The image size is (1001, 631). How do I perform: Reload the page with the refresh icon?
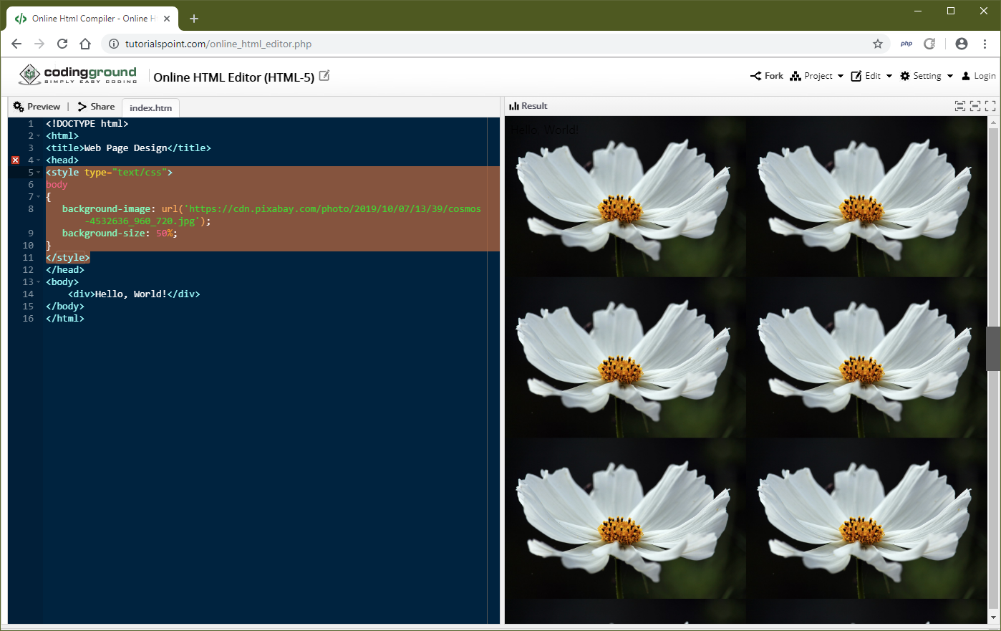tap(62, 44)
